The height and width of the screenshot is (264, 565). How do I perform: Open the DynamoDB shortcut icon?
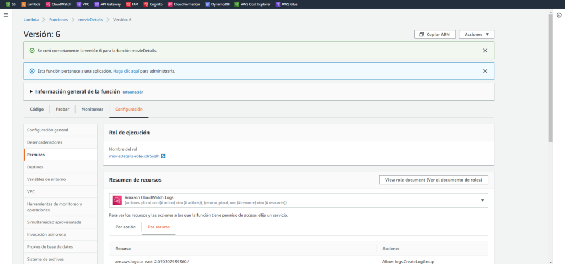tap(207, 4)
